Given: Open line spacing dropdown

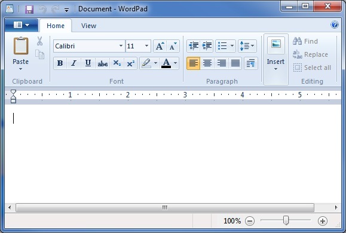Looking at the screenshot, I should click(247, 46).
